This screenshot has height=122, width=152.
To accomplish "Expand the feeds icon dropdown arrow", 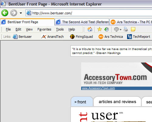I will [x=120, y=30].
